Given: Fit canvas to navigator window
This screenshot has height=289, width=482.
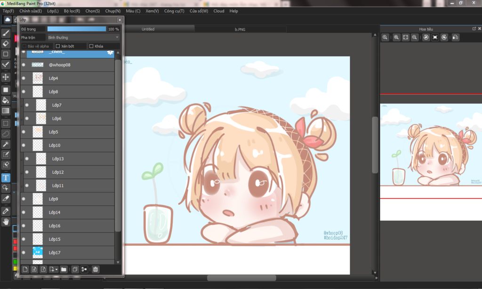Looking at the screenshot, I should [x=405, y=38].
